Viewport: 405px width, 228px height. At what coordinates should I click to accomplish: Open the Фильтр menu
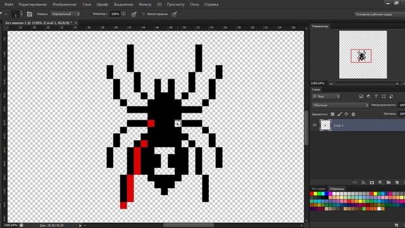tap(145, 4)
